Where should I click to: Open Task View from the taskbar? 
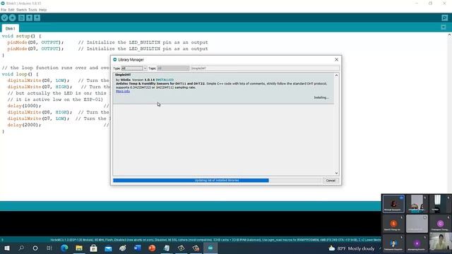pos(49,248)
